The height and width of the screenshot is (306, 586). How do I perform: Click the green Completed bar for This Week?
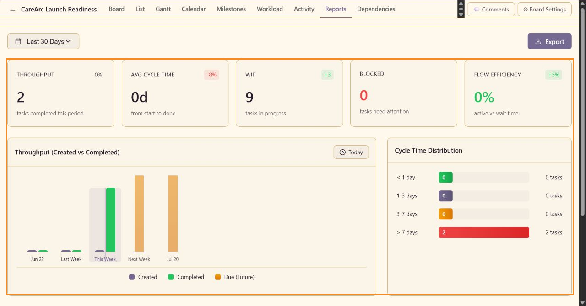click(111, 220)
